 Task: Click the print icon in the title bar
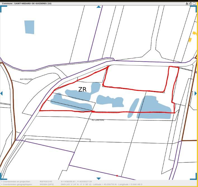pyautogui.click(x=187, y=4)
